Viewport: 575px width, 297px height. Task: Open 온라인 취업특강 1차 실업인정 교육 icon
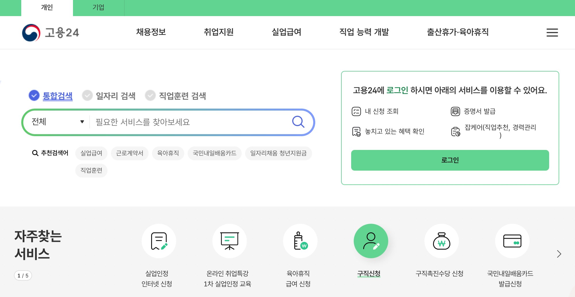[x=229, y=241]
